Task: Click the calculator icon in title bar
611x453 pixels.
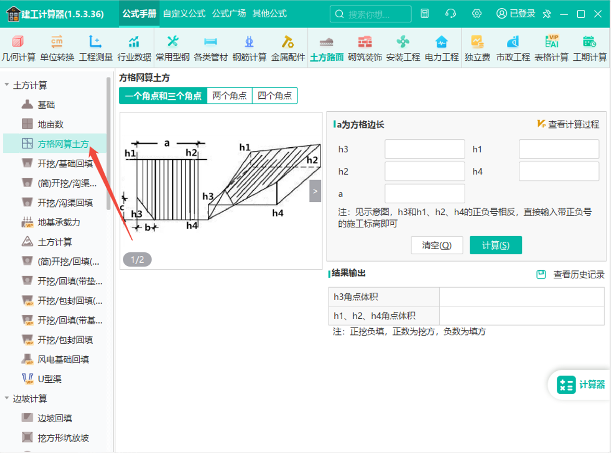Action: click(x=425, y=14)
